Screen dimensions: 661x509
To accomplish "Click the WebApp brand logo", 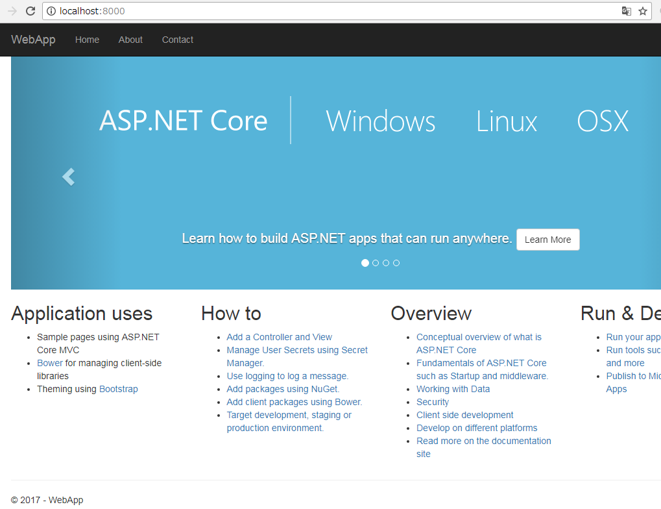I will tap(32, 40).
